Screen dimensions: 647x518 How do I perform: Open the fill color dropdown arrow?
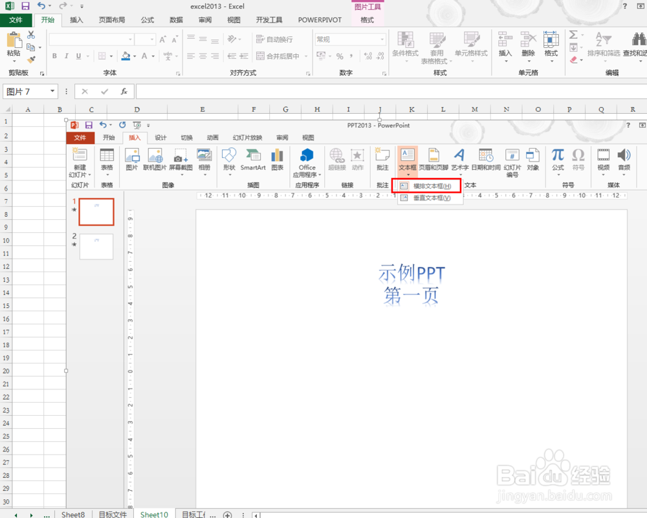(x=135, y=56)
